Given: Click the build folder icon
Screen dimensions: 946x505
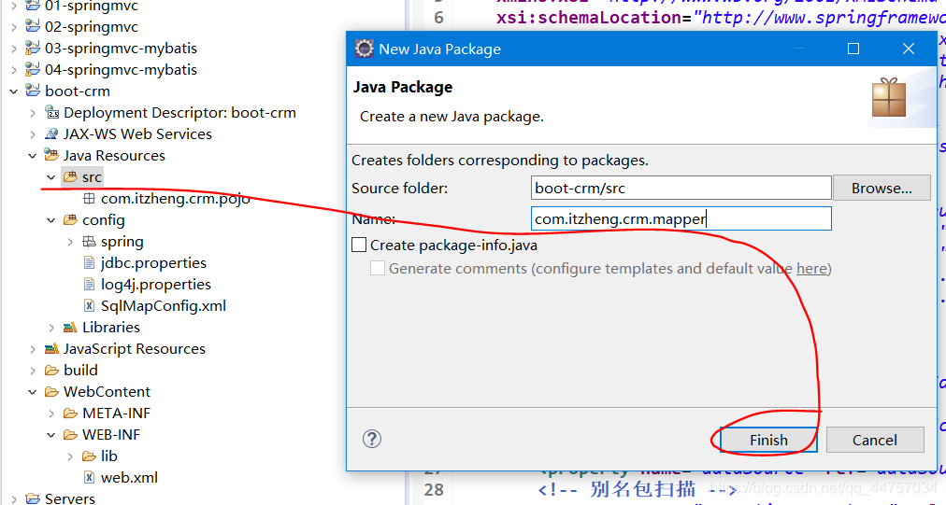Looking at the screenshot, I should pos(52,370).
